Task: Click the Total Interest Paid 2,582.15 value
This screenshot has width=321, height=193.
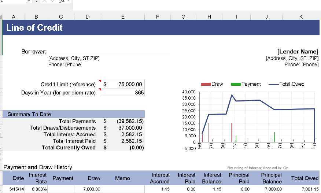Action: (x=132, y=141)
